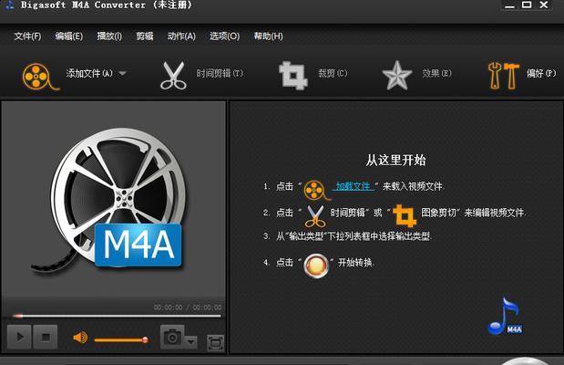Click the 00:00:00 / 00:00:00 time display

(x=188, y=308)
